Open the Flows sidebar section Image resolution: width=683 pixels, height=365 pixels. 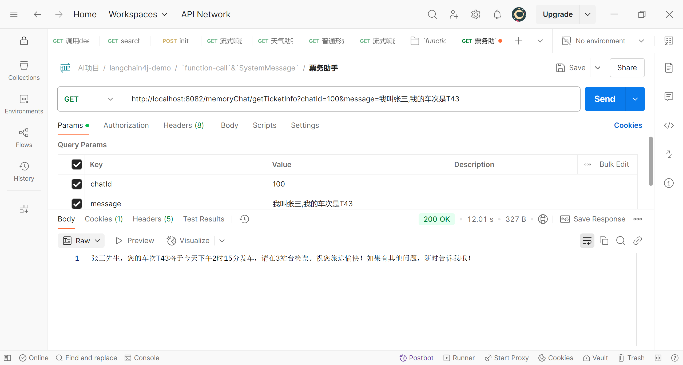click(x=24, y=138)
